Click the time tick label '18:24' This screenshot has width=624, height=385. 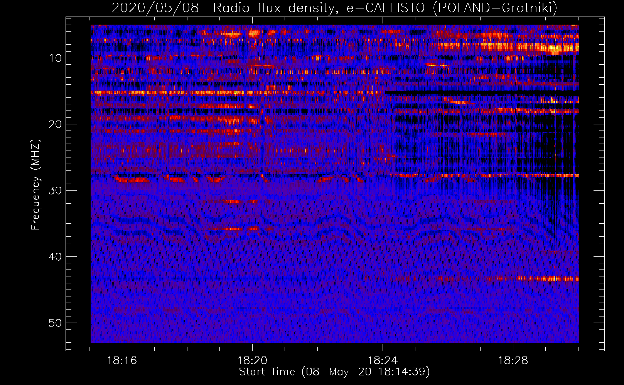383,361
